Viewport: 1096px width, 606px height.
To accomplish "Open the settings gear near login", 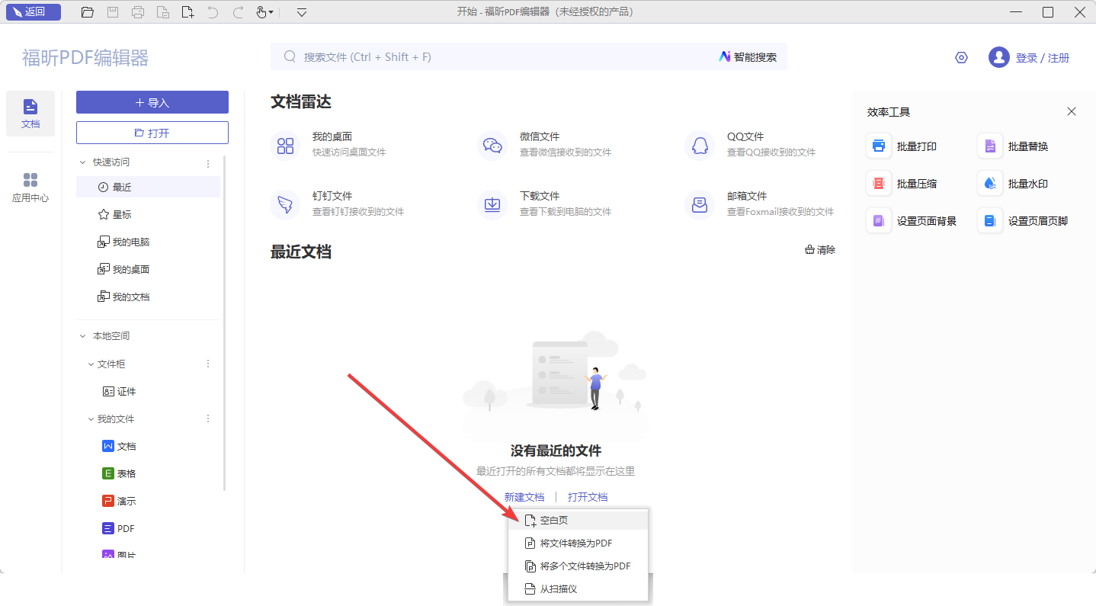I will click(961, 56).
